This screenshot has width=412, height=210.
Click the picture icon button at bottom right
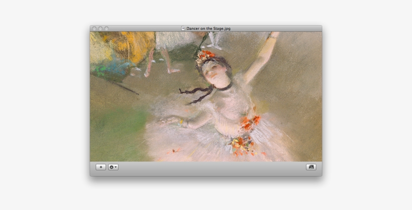(x=311, y=167)
